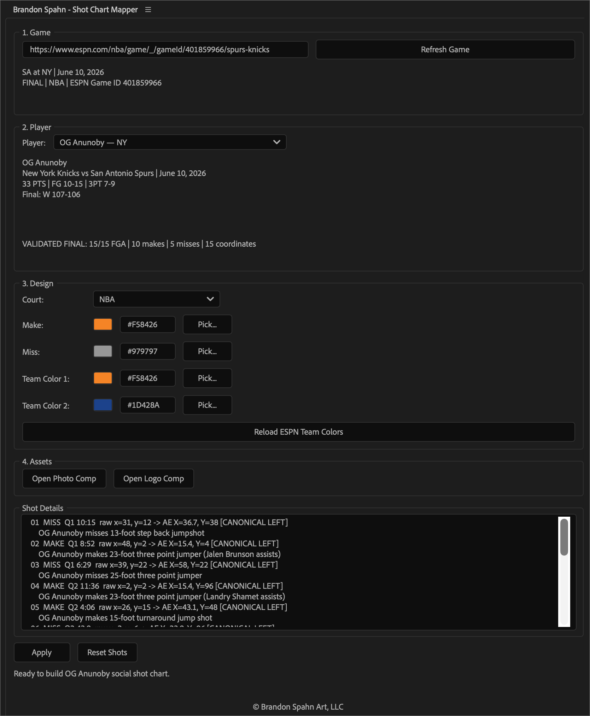Image resolution: width=590 pixels, height=716 pixels.
Task: Click the Team Color 2 blue swatch
Action: coord(103,405)
